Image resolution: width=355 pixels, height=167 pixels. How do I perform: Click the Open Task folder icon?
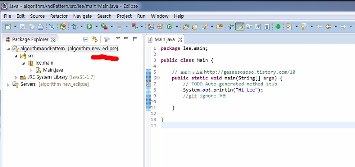195,27
